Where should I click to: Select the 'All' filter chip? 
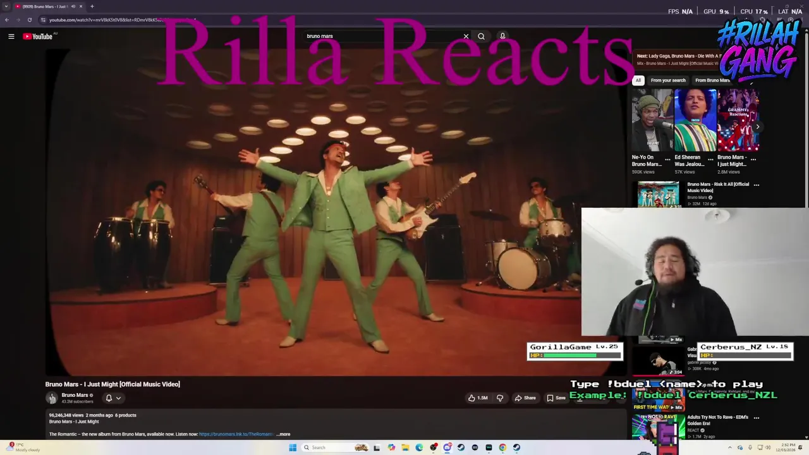[638, 80]
